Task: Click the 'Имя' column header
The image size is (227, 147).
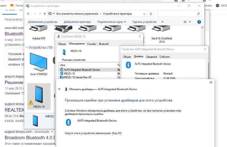Action: 88,65
